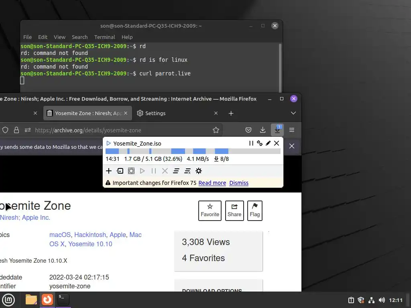The image size is (411, 308).
Task: Expand the list all tabs chevron
Action: coord(293,113)
